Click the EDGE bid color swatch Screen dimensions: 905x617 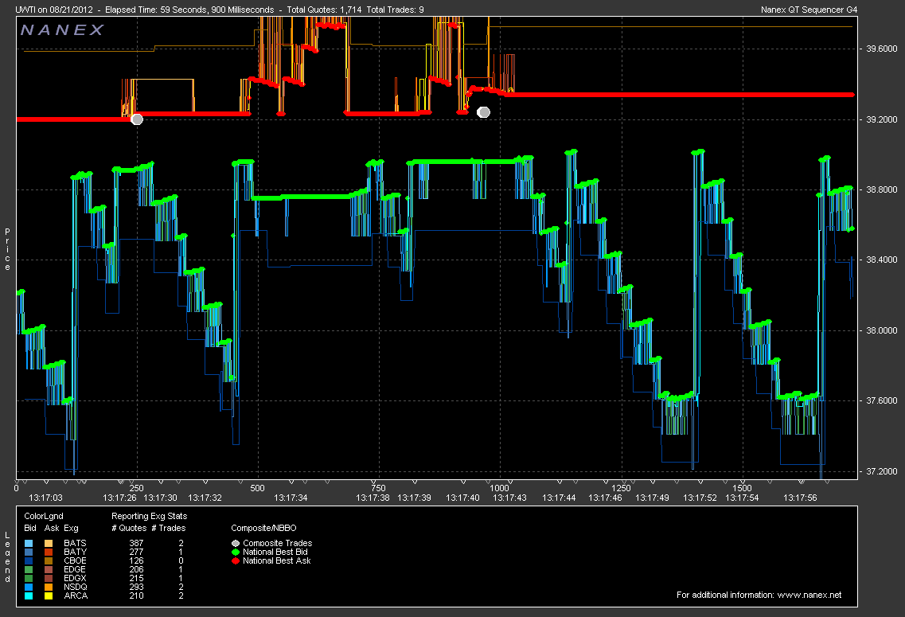(x=29, y=569)
